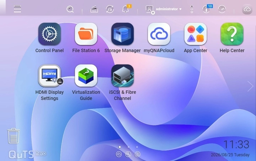Go to next desktop page arrow
This screenshot has width=256, height=161.
(x=250, y=86)
